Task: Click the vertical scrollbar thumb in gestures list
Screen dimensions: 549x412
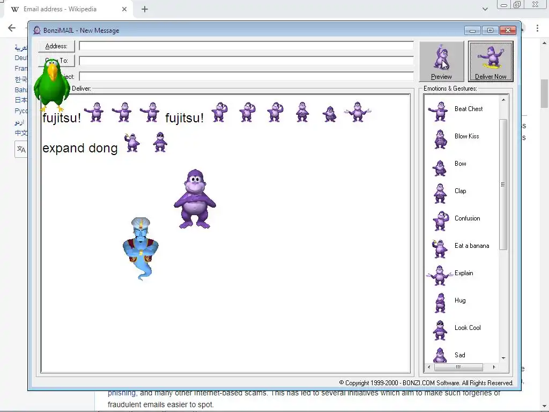Action: click(x=503, y=185)
